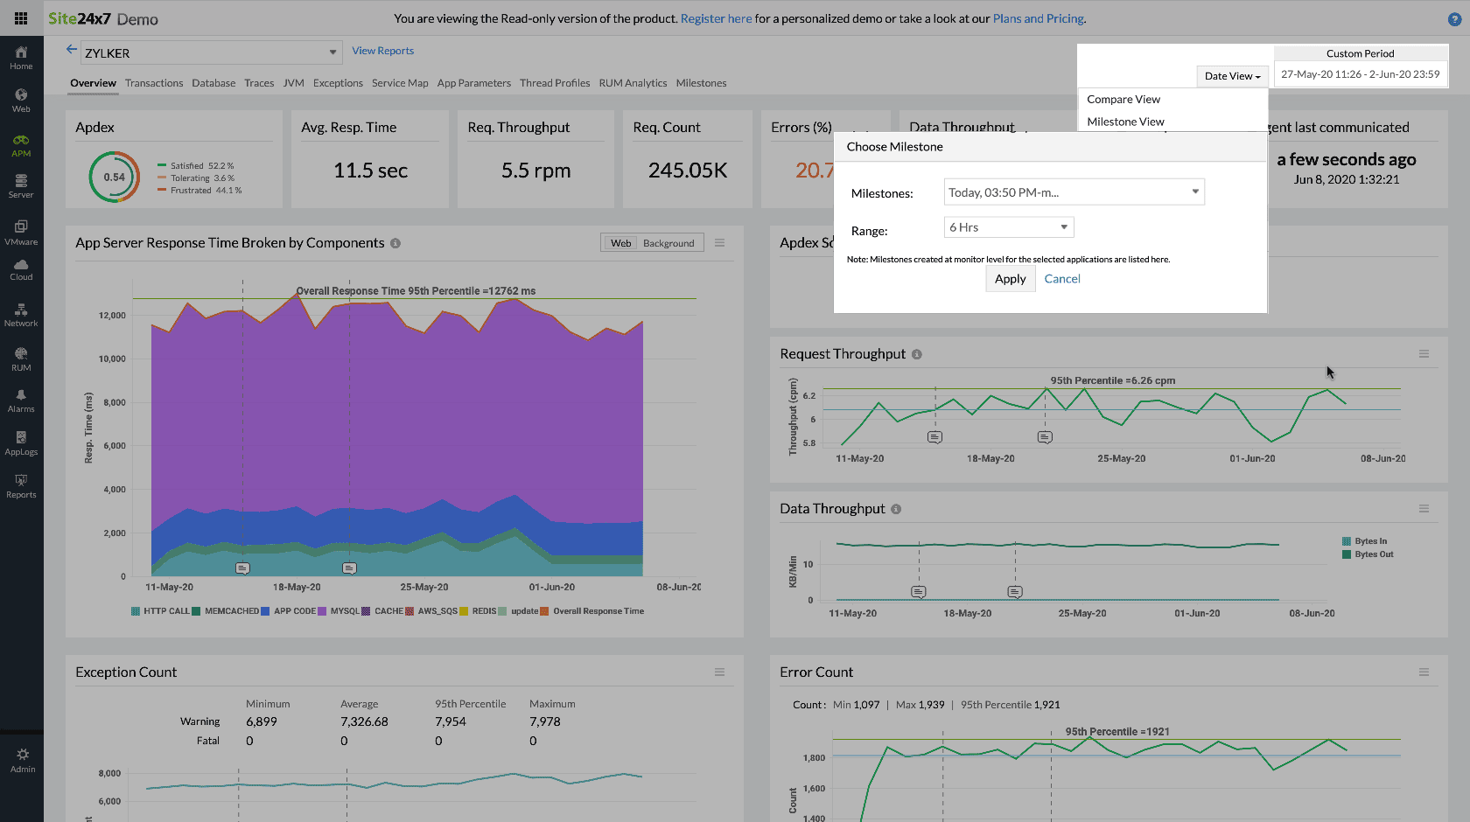Open the Milestones selection dropdown
The width and height of the screenshot is (1470, 822).
(1074, 192)
